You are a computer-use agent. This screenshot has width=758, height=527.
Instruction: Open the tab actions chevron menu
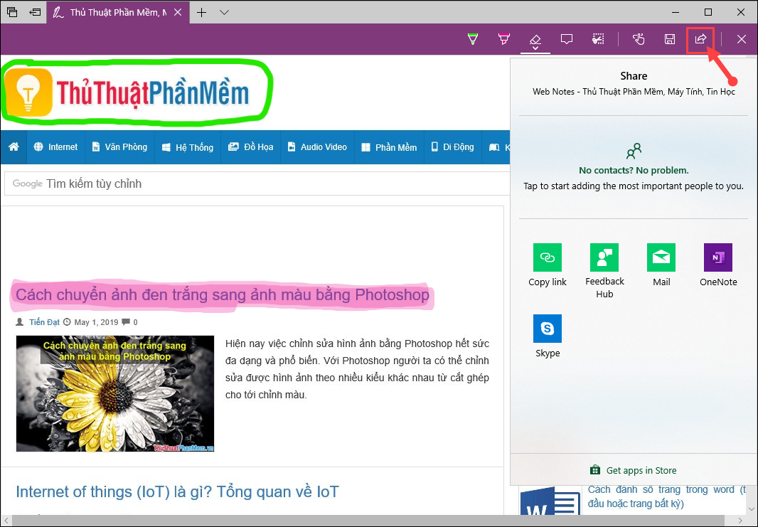(225, 12)
